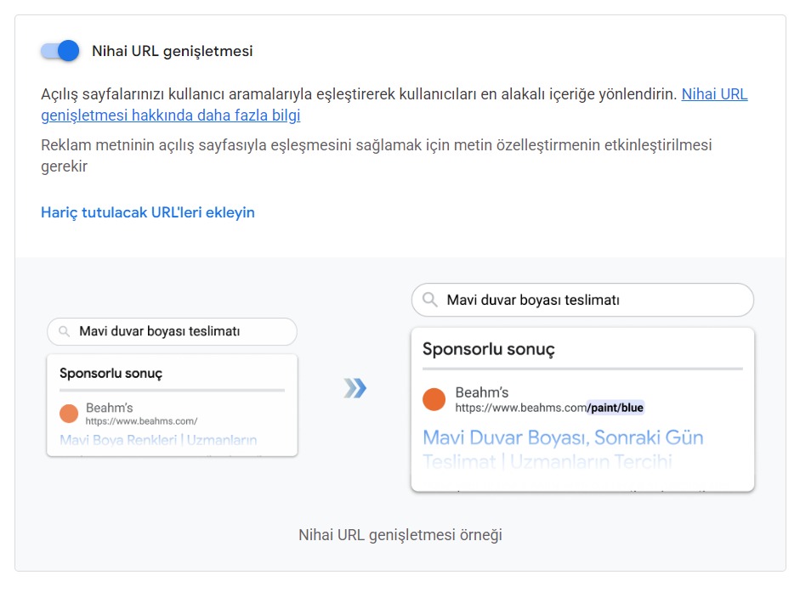Click the Nihai URL genişletmesi örneği caption
This screenshot has height=592, width=800.
(400, 535)
